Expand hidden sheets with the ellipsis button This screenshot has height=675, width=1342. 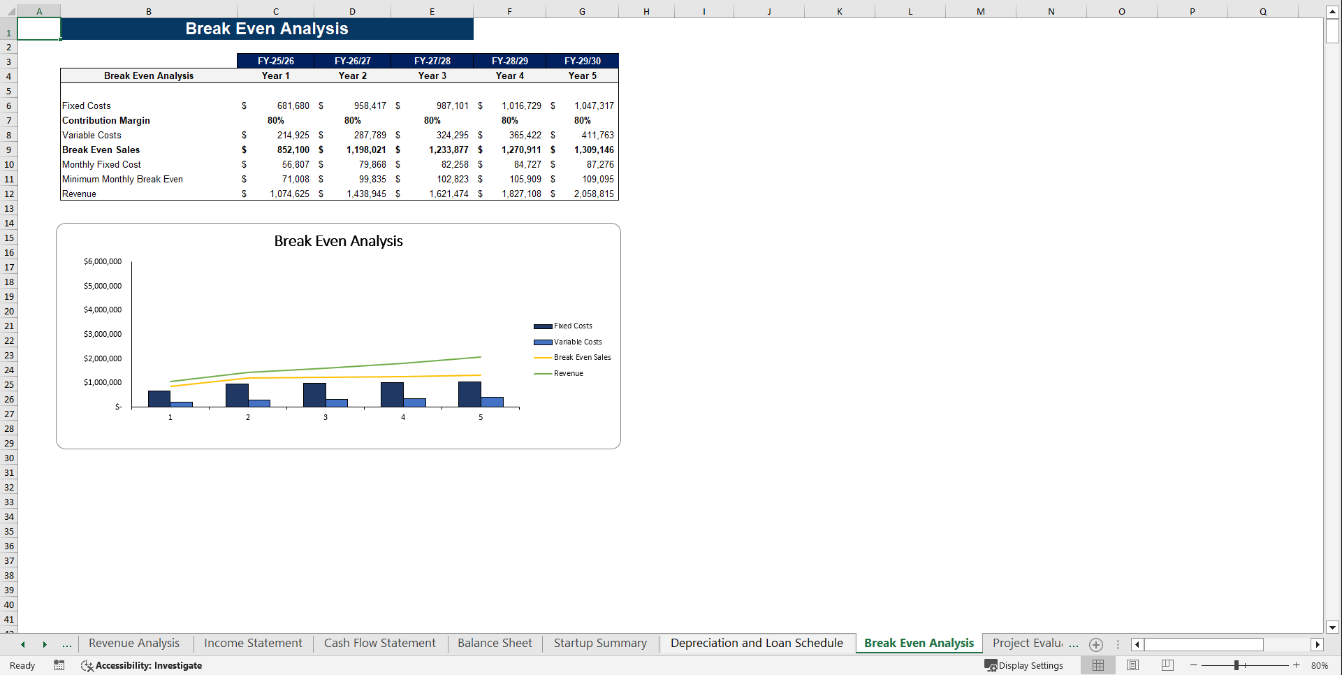coord(66,644)
